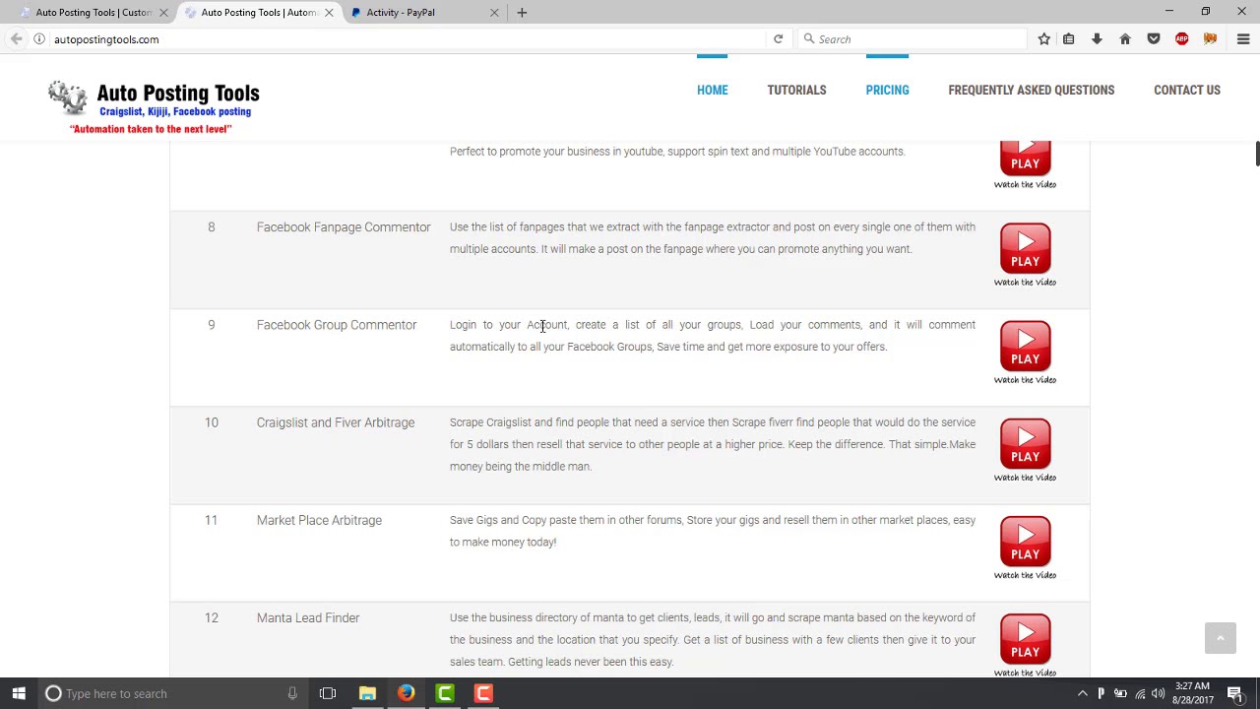Close the first Auto Posting Tools tab
This screenshot has width=1260, height=709.
163,12
